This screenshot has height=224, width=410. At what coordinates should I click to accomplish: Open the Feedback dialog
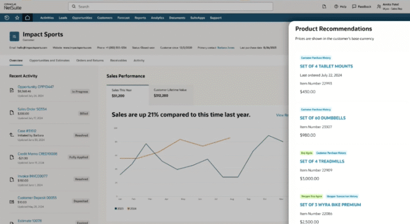point(361,6)
